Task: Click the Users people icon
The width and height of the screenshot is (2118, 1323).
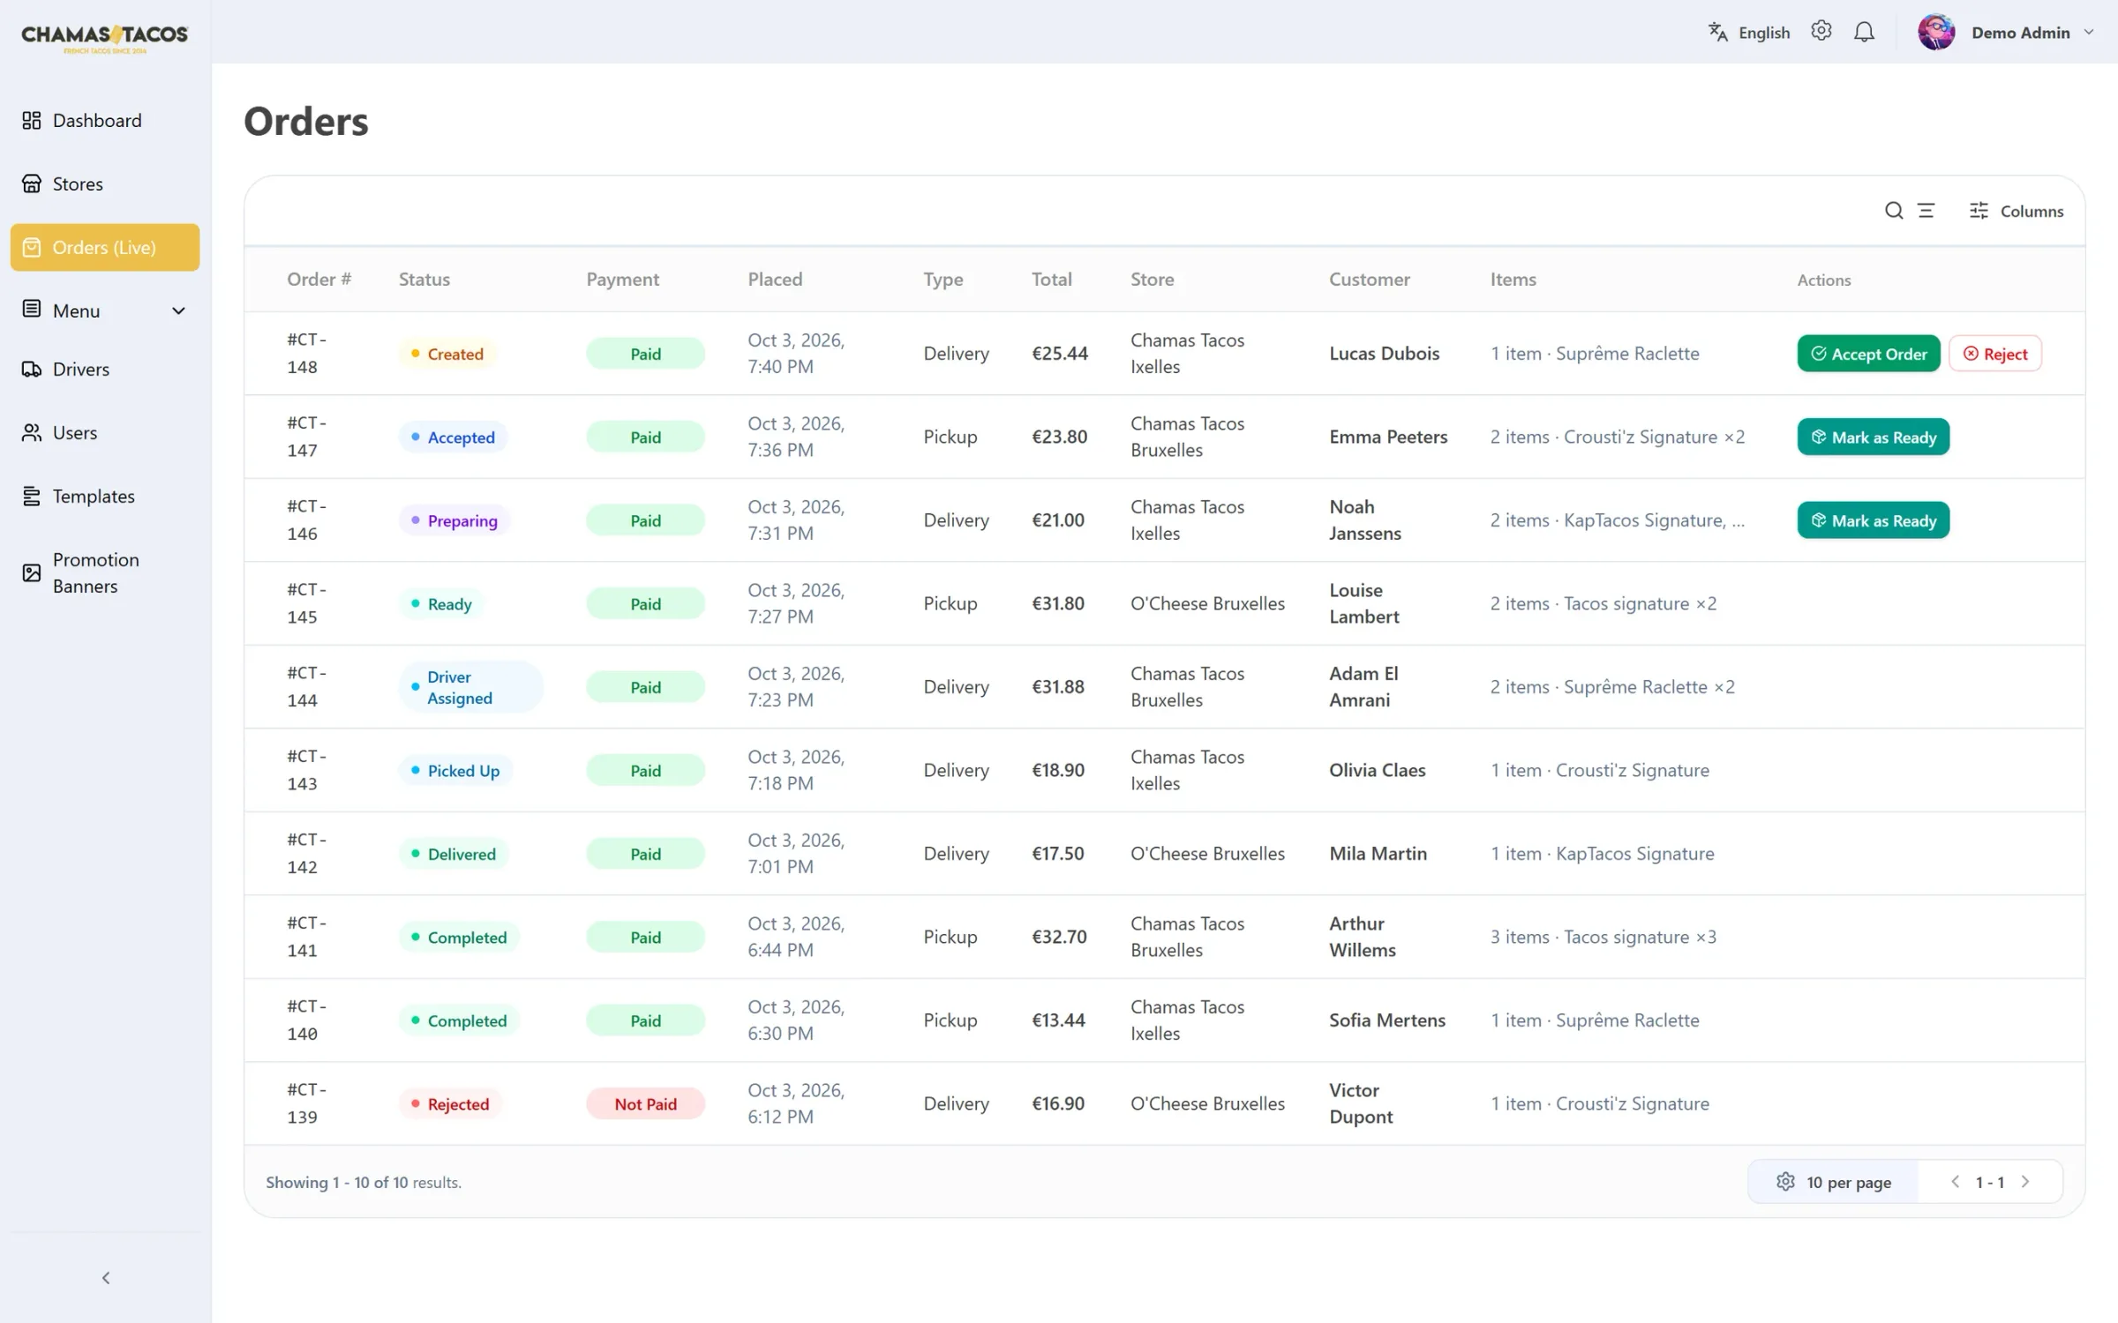Action: click(x=32, y=432)
